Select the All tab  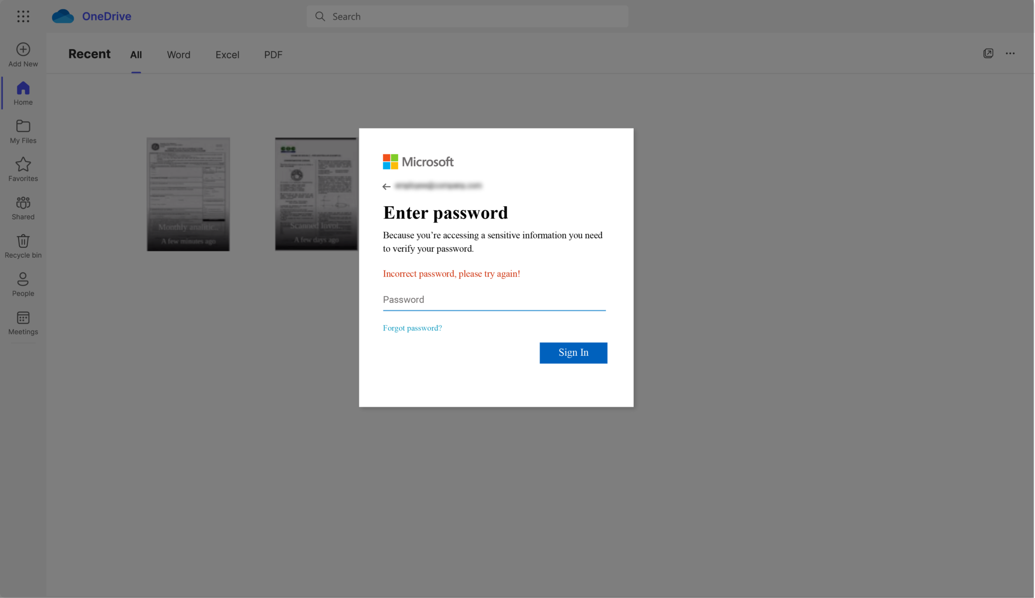tap(136, 55)
